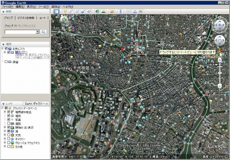The height and width of the screenshot is (160, 230).
Task: Uncheck the 場所 layer checkbox
Action: coord(9,116)
